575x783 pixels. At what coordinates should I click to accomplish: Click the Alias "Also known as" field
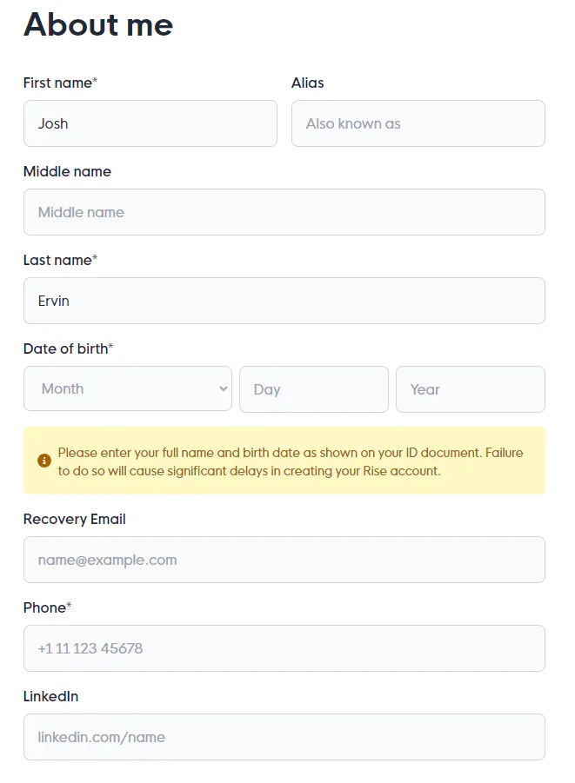click(x=418, y=123)
